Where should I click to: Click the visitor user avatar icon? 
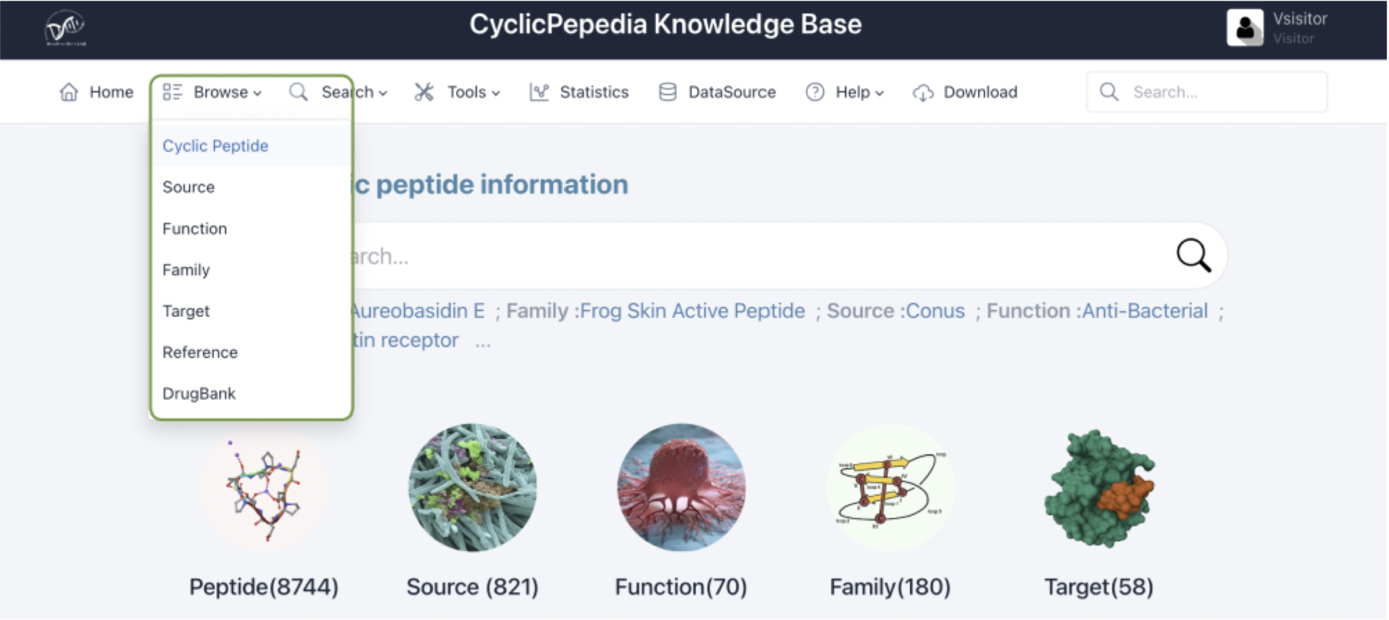[x=1245, y=28]
